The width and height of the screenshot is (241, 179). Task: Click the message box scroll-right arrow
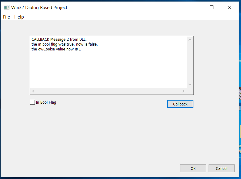[183, 91]
